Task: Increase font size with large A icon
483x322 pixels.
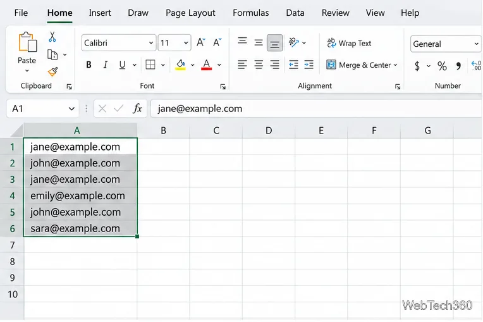Action: pyautogui.click(x=201, y=42)
